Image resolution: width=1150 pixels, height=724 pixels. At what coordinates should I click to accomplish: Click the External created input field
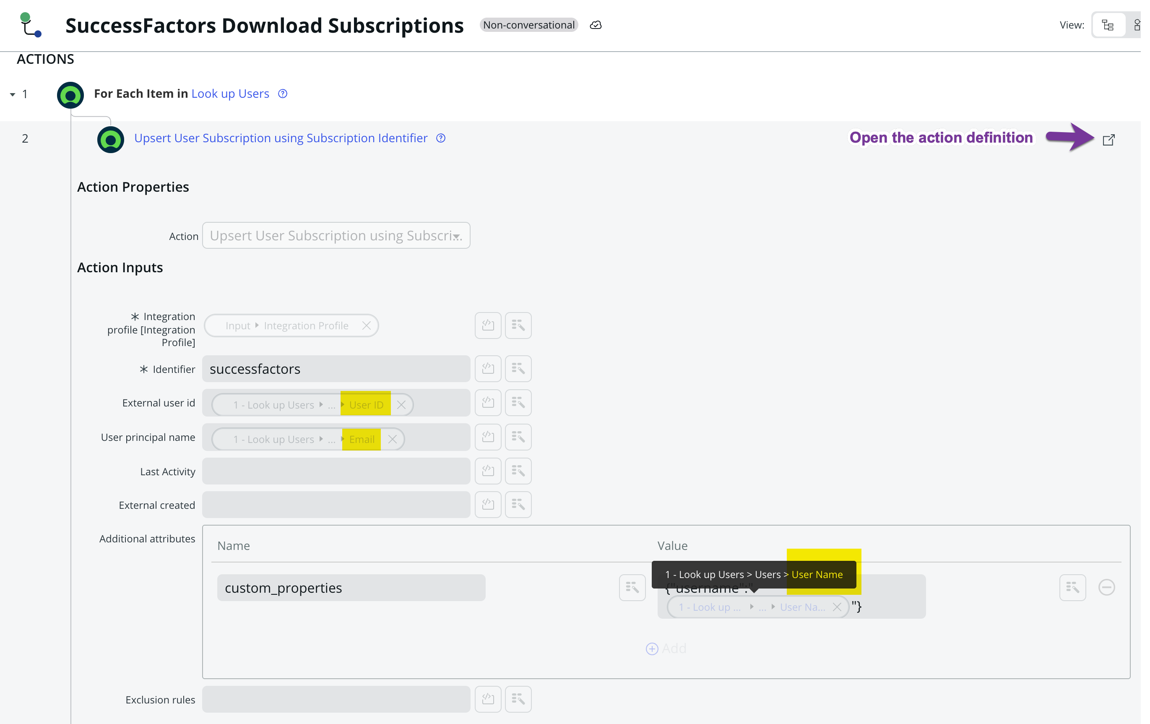click(336, 505)
